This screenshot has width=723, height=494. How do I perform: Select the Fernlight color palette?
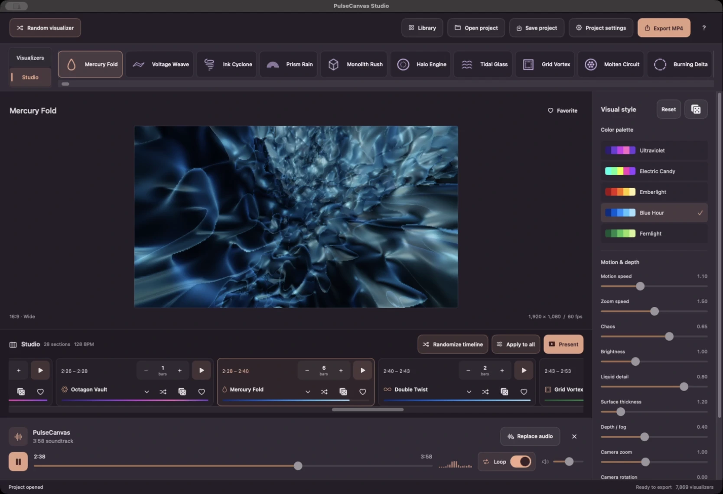pyautogui.click(x=654, y=234)
